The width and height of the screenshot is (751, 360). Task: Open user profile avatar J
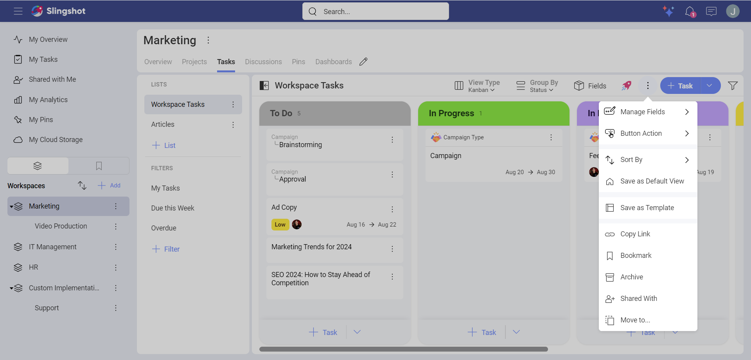point(733,11)
